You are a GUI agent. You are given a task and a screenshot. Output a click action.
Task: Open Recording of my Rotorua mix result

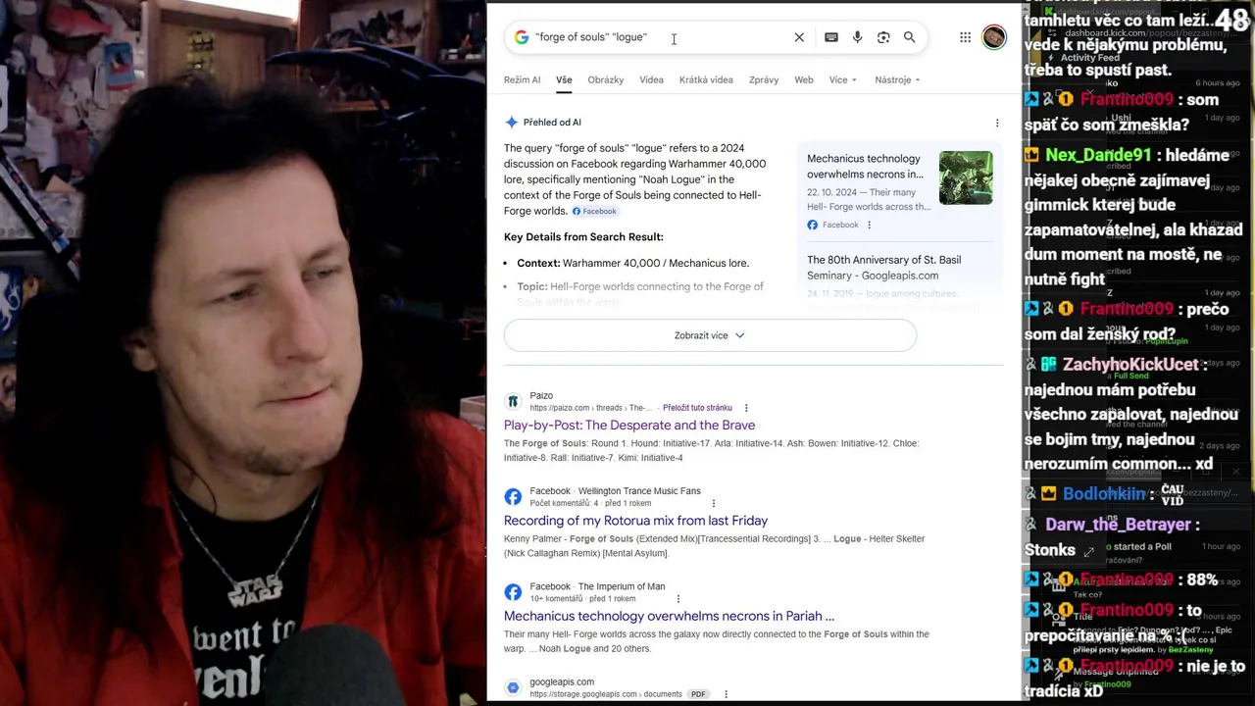635,521
